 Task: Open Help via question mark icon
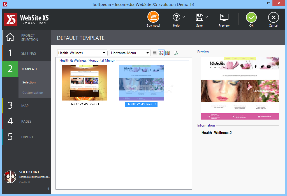point(177,17)
